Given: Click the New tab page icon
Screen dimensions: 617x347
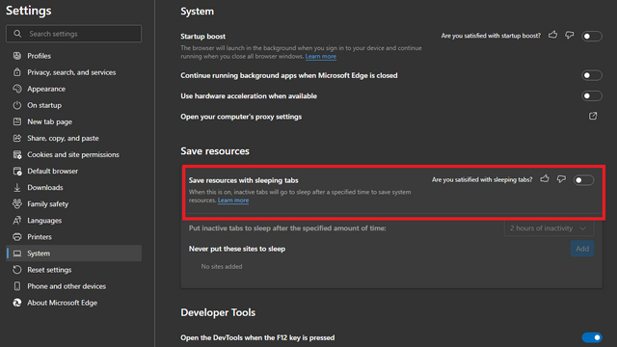Looking at the screenshot, I should click(x=17, y=121).
